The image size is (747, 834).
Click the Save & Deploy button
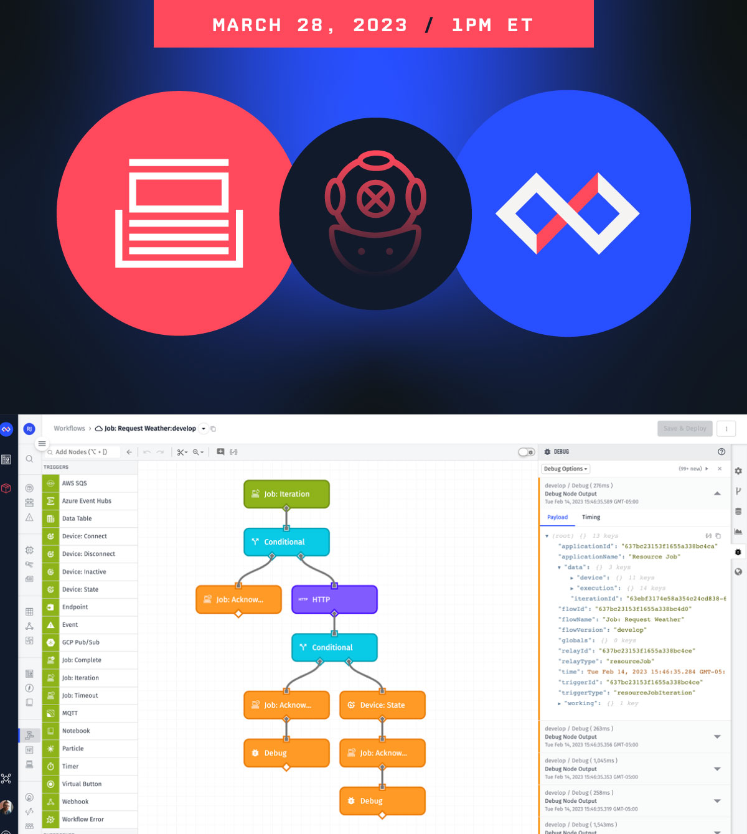pos(685,428)
